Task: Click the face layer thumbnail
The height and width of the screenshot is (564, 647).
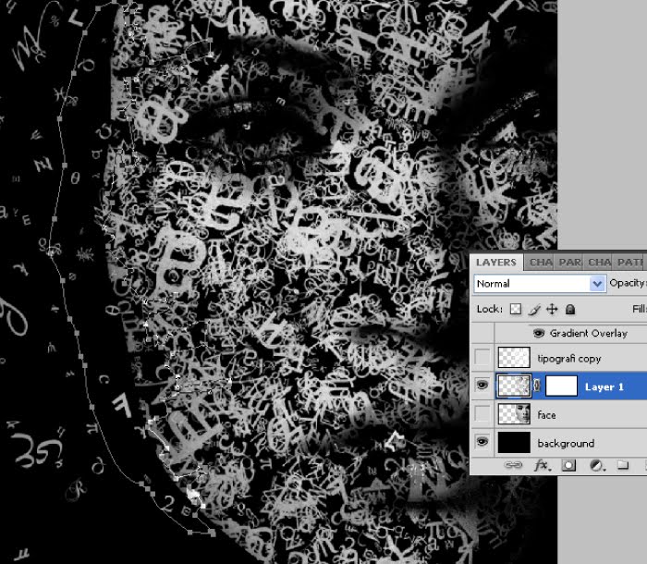Action: 514,413
